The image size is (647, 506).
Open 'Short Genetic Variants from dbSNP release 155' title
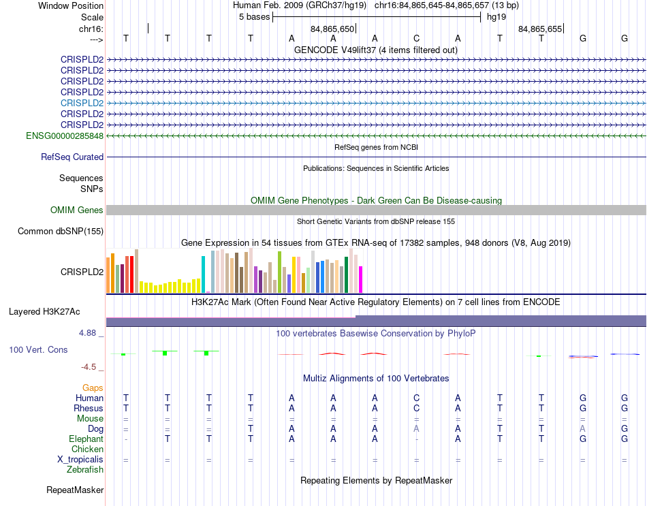click(376, 221)
